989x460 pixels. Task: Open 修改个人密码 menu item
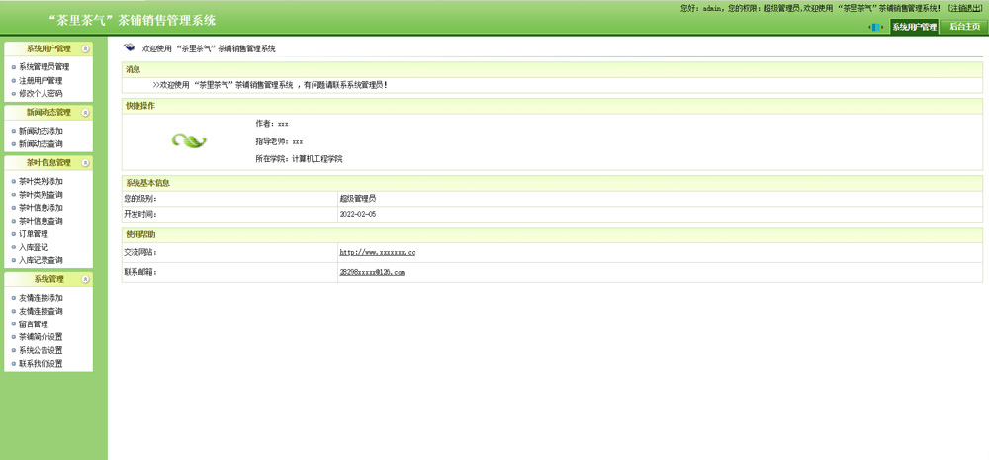(41, 94)
